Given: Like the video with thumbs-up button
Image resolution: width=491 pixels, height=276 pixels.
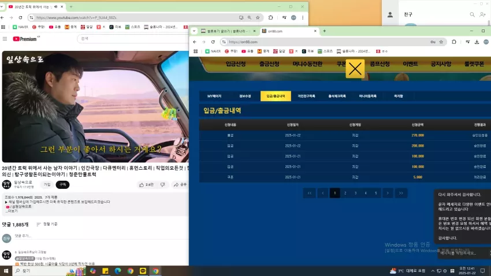Looking at the screenshot, I should pyautogui.click(x=146, y=185).
